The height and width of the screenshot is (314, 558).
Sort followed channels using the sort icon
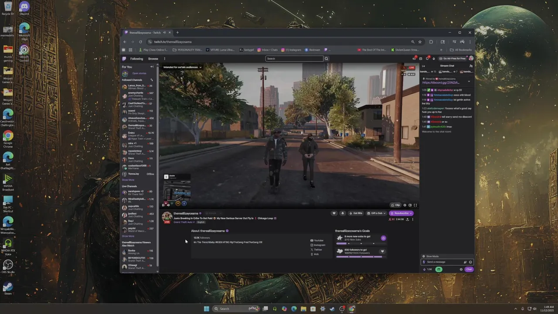(152, 80)
